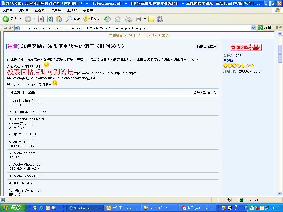The width and height of the screenshot is (283, 212).
Task: Launch Internet Explorer from quick launch
Action: (x=41, y=208)
